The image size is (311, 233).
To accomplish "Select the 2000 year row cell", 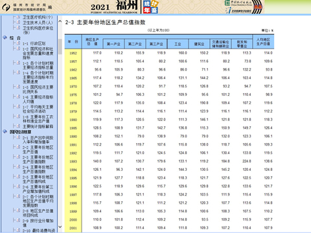I will (x=73, y=219).
